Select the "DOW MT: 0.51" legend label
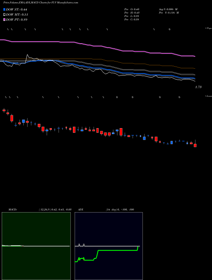The width and height of the screenshot is (212, 280). click(17, 15)
